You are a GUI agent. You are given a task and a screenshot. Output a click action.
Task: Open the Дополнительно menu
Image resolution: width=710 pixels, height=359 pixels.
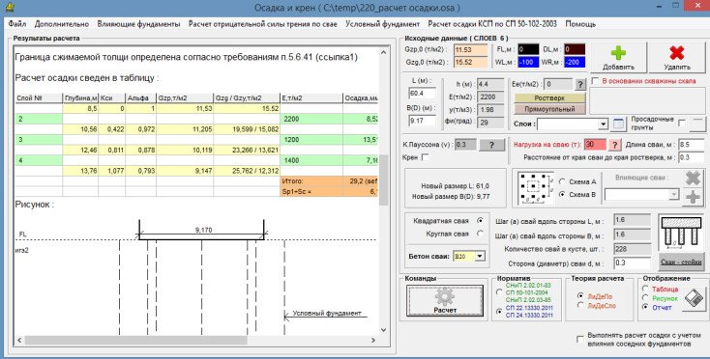coord(62,24)
